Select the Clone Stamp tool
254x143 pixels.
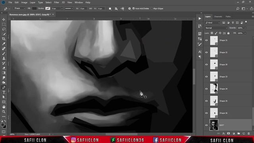(x=4, y=58)
